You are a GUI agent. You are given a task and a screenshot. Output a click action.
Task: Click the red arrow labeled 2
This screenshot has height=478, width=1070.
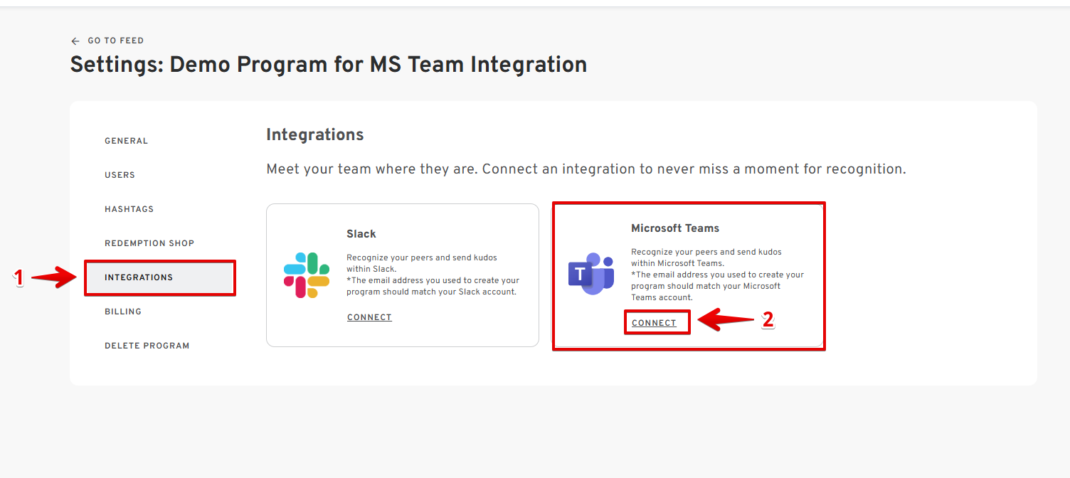(726, 320)
